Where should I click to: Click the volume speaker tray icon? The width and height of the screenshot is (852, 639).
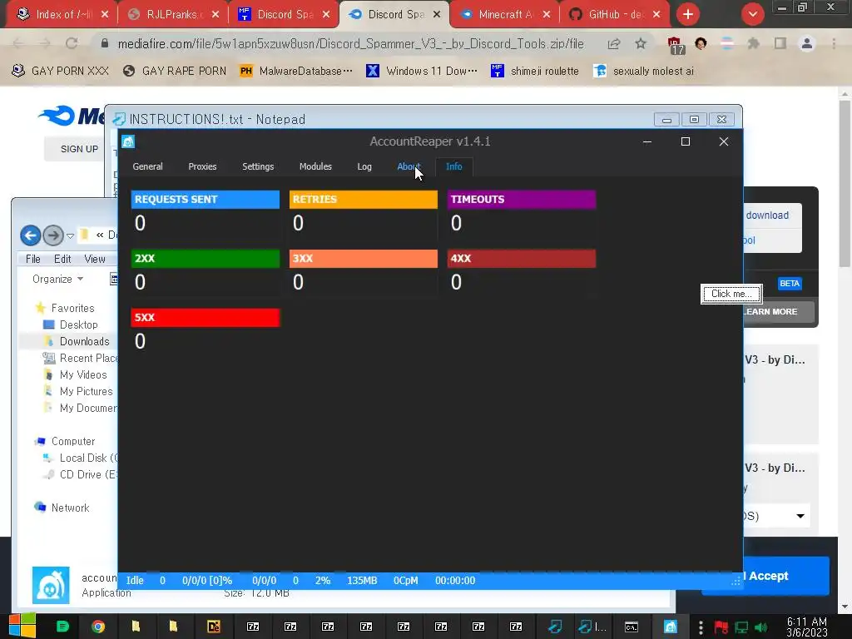coord(760,627)
